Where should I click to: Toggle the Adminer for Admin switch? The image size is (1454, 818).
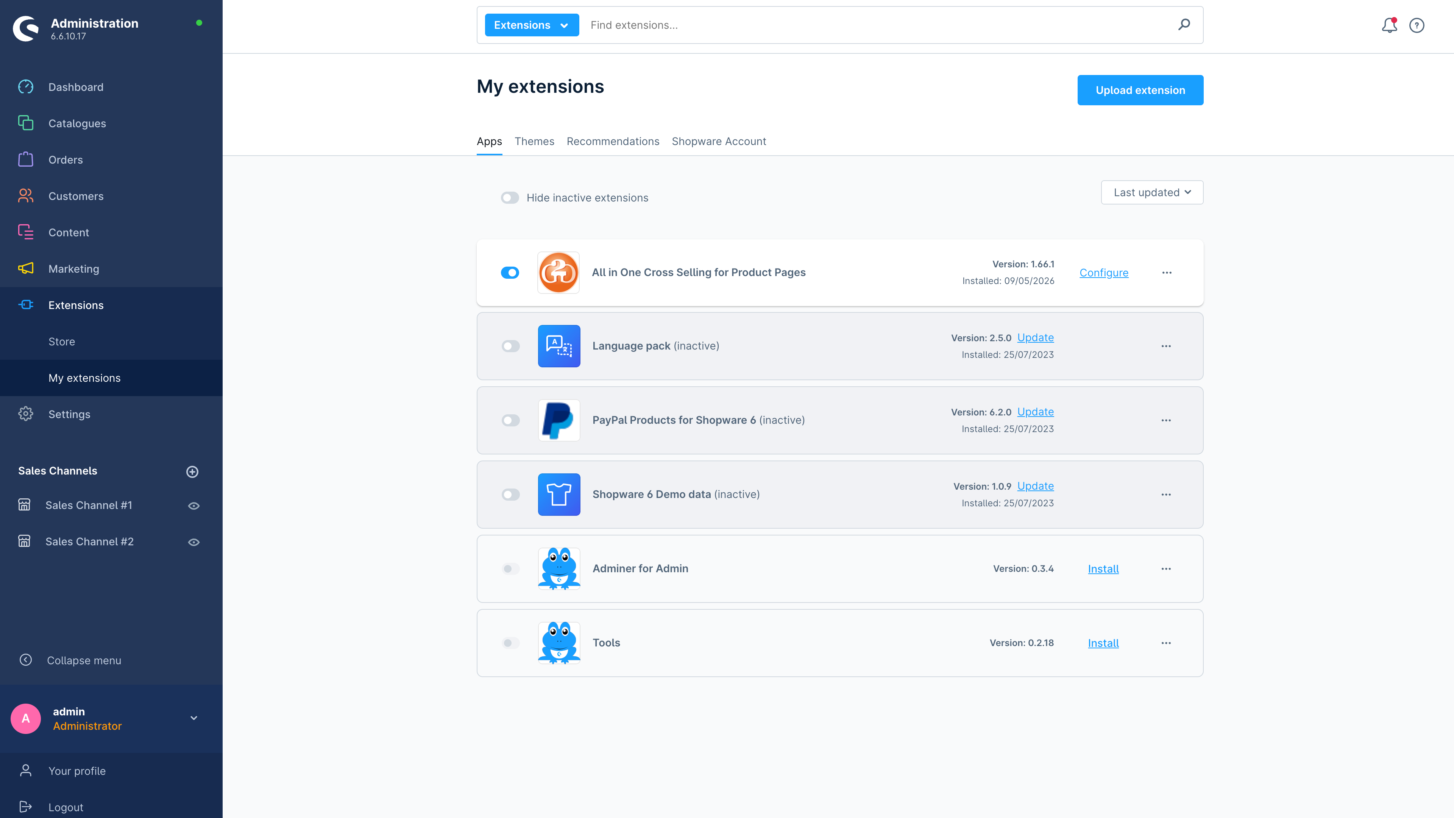point(511,568)
